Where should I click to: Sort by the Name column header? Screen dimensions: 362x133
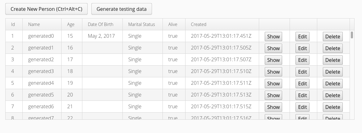34,24
